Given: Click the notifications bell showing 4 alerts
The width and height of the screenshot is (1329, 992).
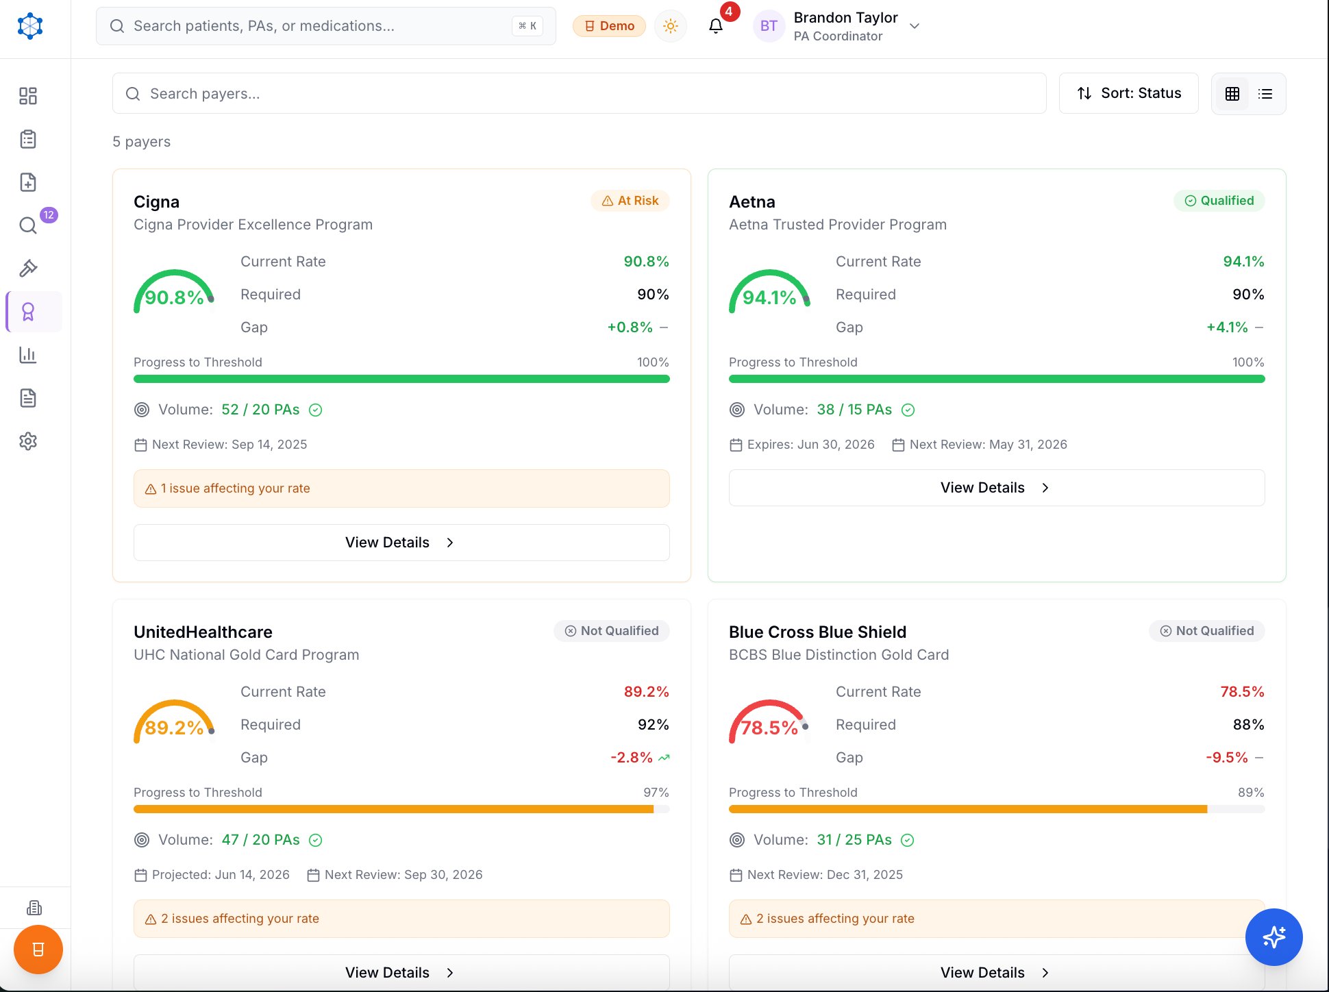Looking at the screenshot, I should (x=715, y=26).
